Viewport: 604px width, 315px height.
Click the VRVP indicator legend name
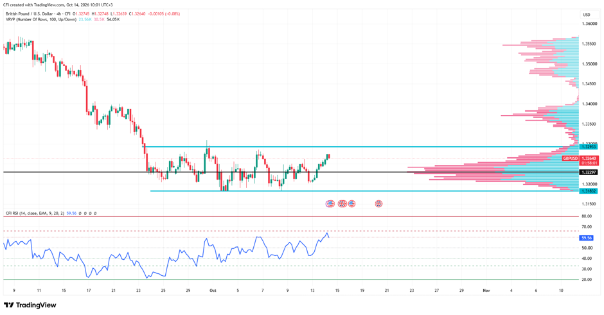[41, 19]
